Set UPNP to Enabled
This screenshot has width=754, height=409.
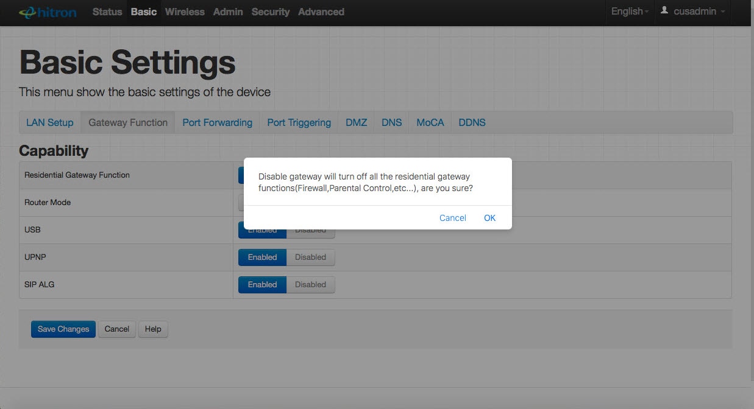point(262,257)
